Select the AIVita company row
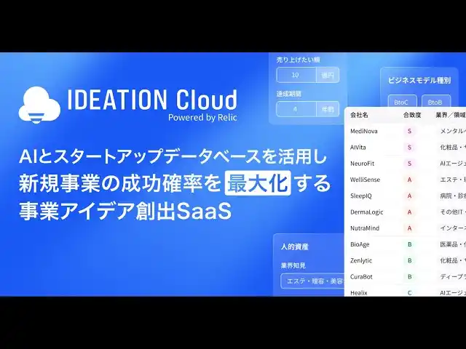Image resolution: width=466 pixels, height=349 pixels. pyautogui.click(x=405, y=147)
